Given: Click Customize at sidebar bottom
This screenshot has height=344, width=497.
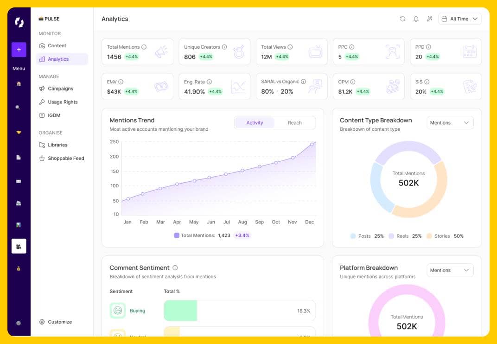Looking at the screenshot, I should tap(56, 322).
